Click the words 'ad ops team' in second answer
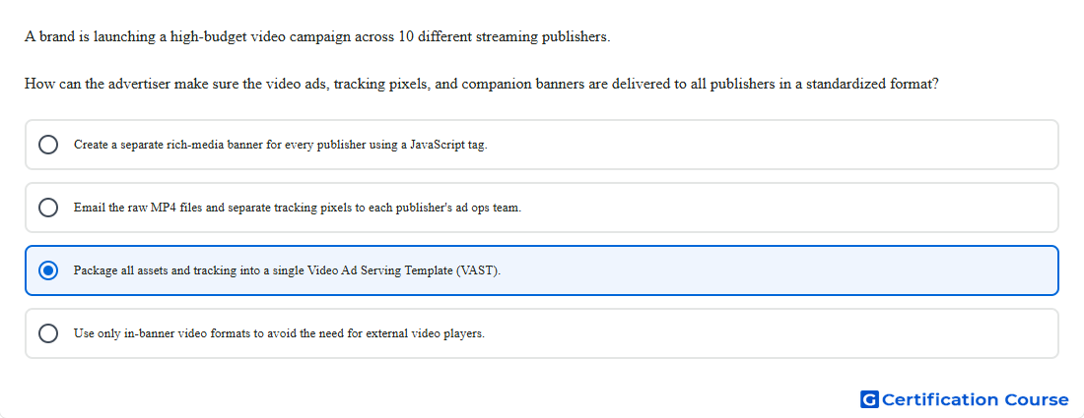 click(488, 208)
